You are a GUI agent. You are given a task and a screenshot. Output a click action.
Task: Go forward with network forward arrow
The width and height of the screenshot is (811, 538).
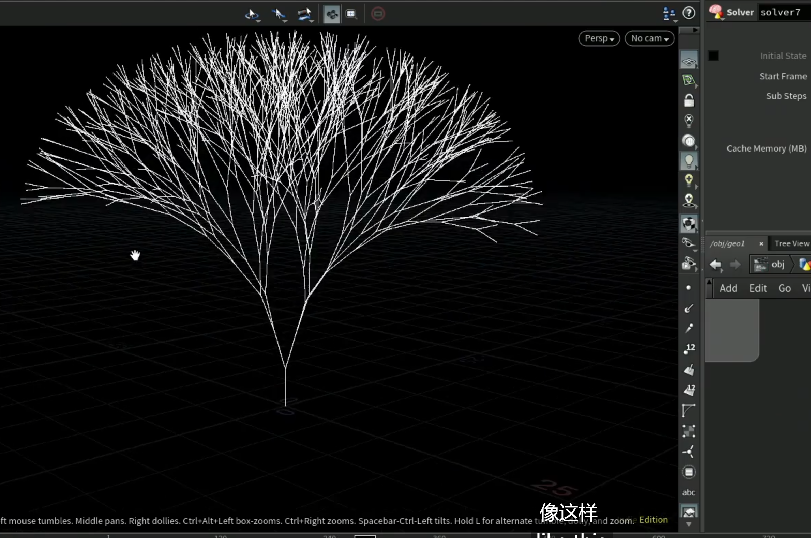click(735, 265)
